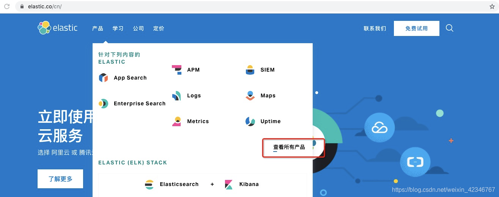Click the 查看所有产品 link
This screenshot has height=197, width=499.
(x=289, y=147)
